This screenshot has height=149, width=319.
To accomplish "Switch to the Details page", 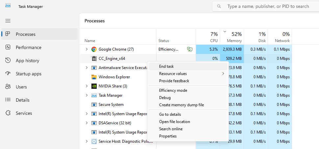I will point(39,100).
